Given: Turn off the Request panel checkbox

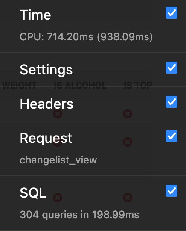Looking at the screenshot, I should pos(171,136).
